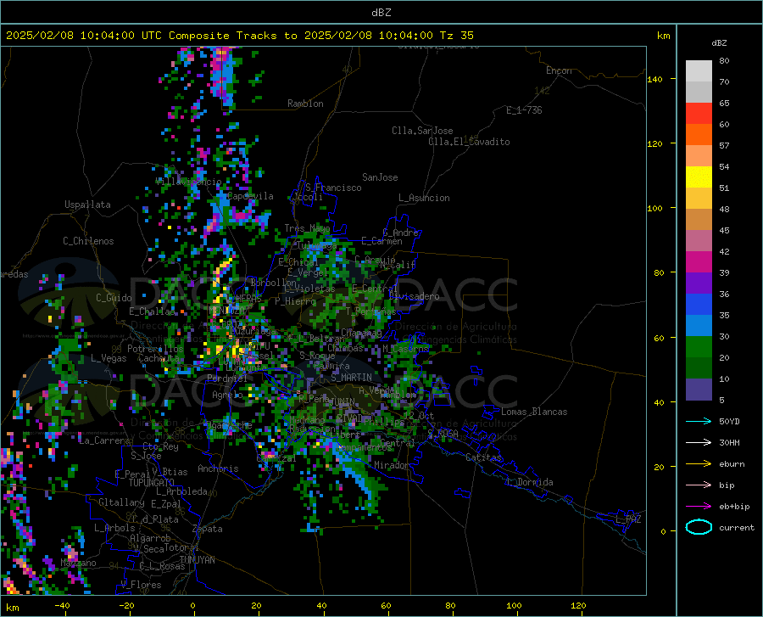
Task: Click the 'E_1-736' map label
Action: point(524,110)
